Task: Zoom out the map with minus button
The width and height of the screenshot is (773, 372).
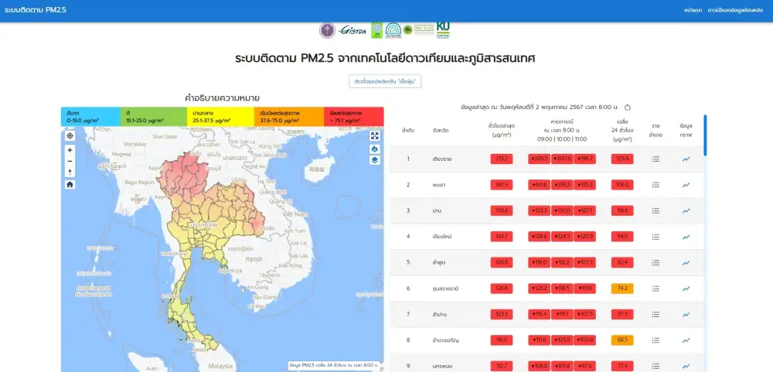Action: click(x=70, y=161)
